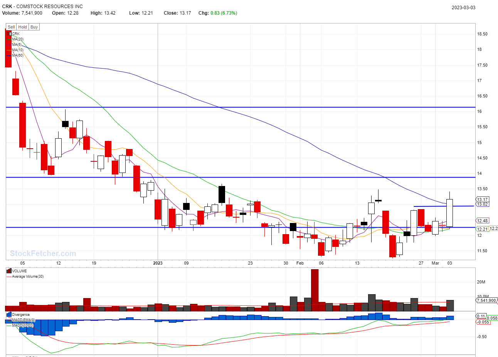Click the Hold button
498x357 pixels.
click(23, 27)
